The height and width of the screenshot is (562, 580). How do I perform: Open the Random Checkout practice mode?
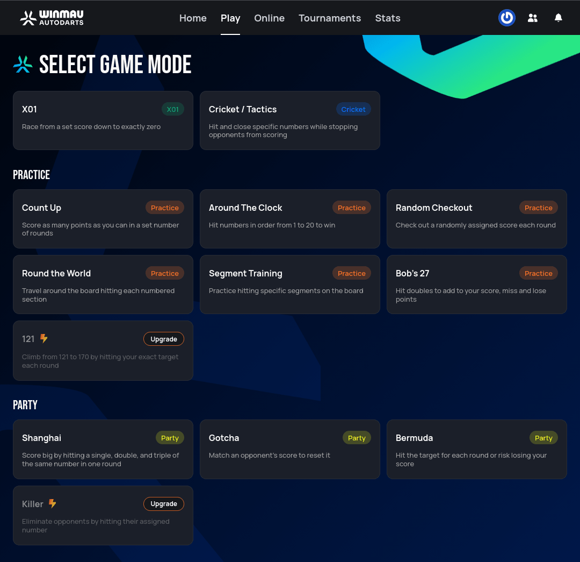click(476, 219)
